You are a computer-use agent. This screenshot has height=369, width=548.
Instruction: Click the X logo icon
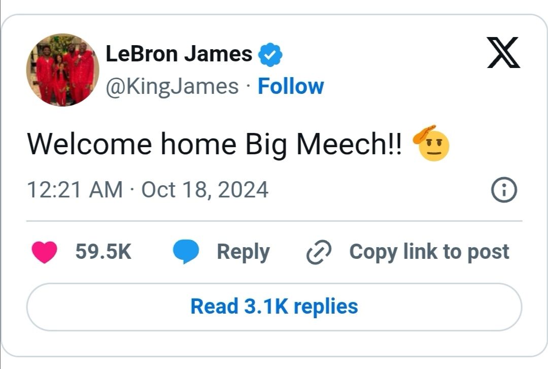[503, 53]
